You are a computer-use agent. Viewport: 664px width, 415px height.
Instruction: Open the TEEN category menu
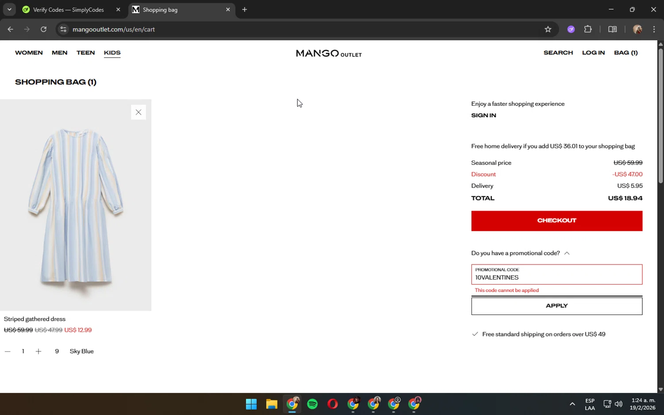coord(86,53)
